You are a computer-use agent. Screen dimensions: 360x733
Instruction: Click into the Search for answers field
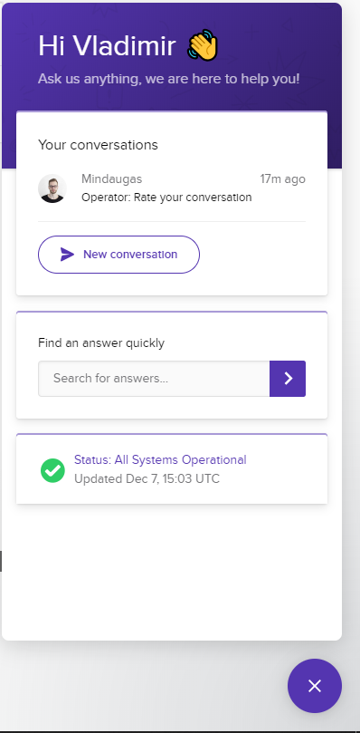tap(154, 378)
